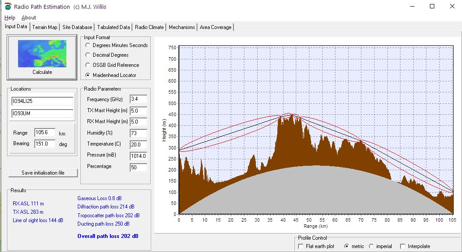Open the Terrain Map tab
The height and width of the screenshot is (252, 462).
(x=45, y=27)
